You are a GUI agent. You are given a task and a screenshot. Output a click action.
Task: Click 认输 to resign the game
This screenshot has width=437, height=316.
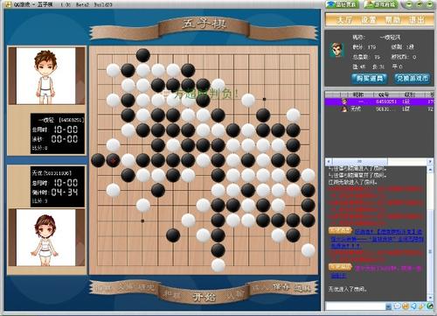(x=235, y=294)
